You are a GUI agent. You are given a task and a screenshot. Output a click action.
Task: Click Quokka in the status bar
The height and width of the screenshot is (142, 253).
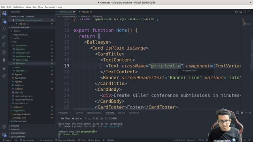click(111, 140)
